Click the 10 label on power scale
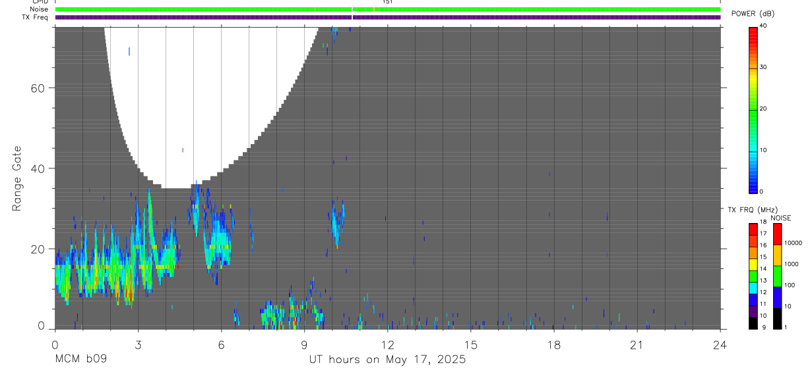 click(x=764, y=150)
